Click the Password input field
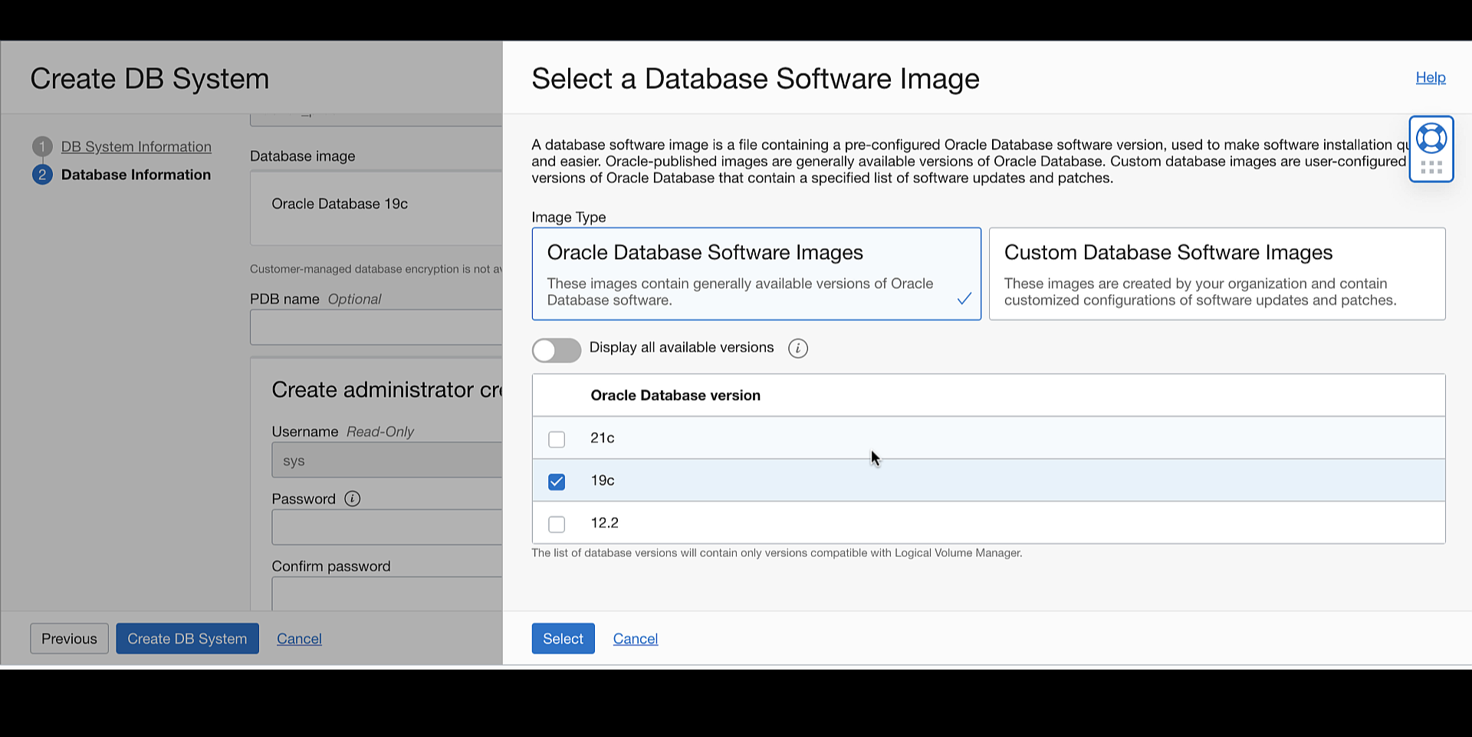The width and height of the screenshot is (1472, 737). coord(387,528)
